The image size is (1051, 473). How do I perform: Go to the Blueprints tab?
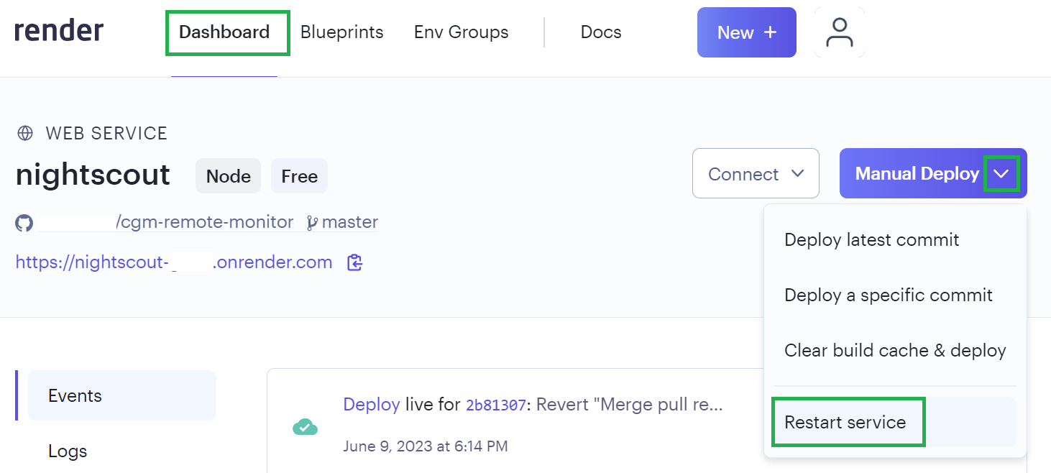pos(341,32)
